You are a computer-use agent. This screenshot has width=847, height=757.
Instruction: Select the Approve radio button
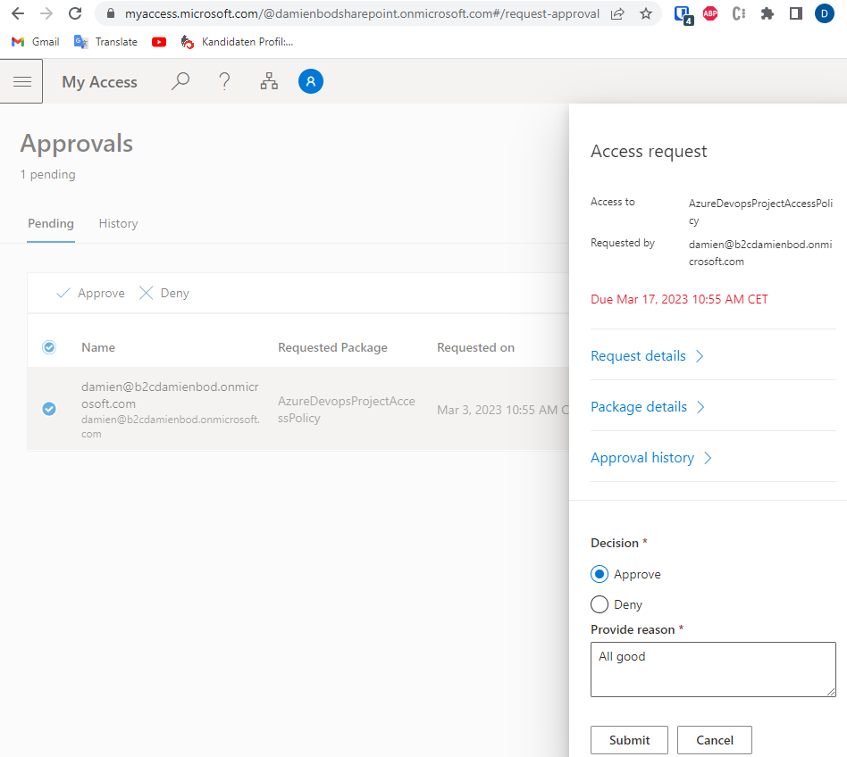tap(600, 574)
